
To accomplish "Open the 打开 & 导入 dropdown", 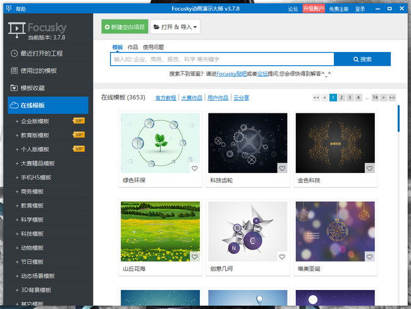I will [x=175, y=27].
